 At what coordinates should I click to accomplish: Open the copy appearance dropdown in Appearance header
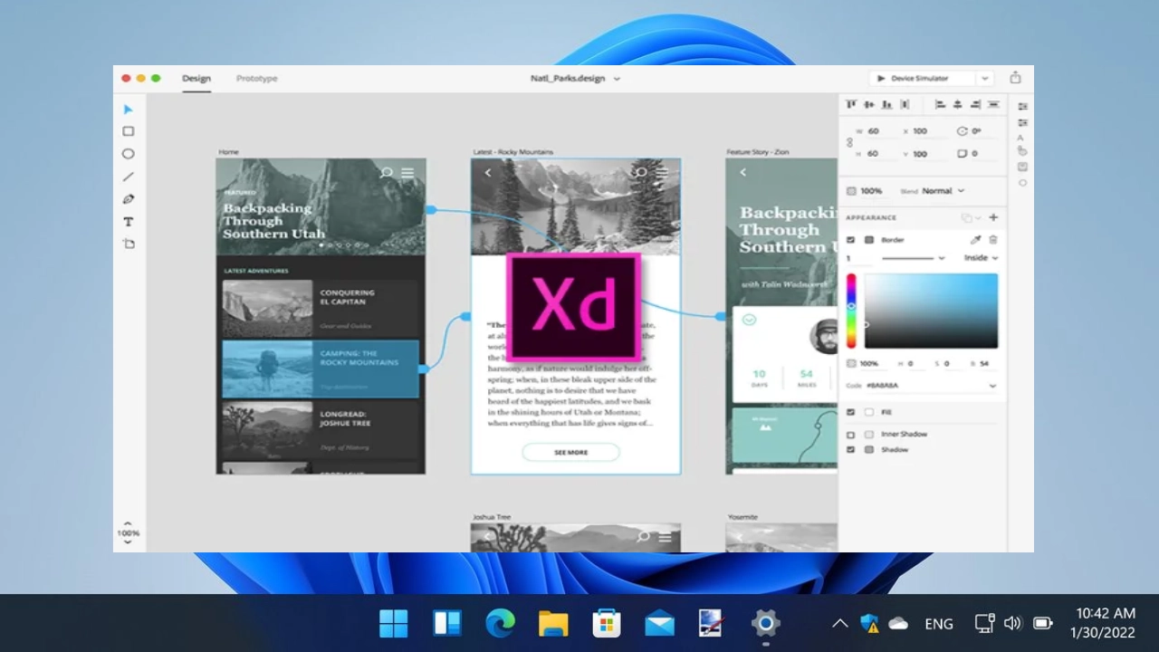point(971,217)
